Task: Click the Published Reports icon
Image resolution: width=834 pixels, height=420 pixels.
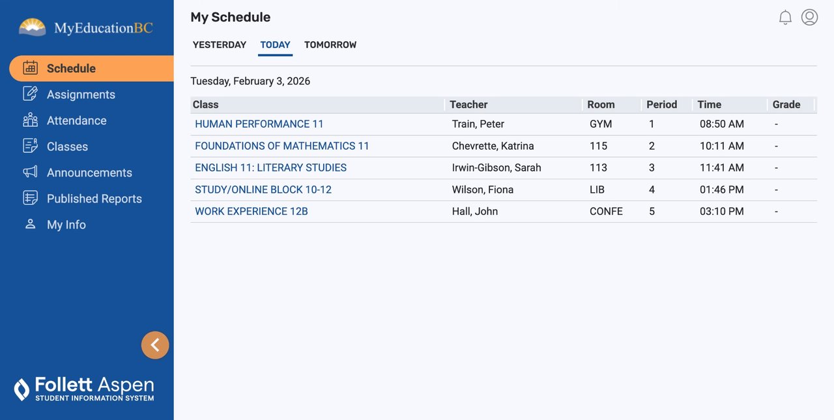Action: click(30, 198)
